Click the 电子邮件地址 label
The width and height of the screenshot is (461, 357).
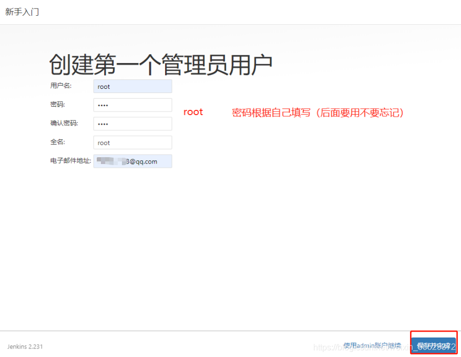click(70, 161)
